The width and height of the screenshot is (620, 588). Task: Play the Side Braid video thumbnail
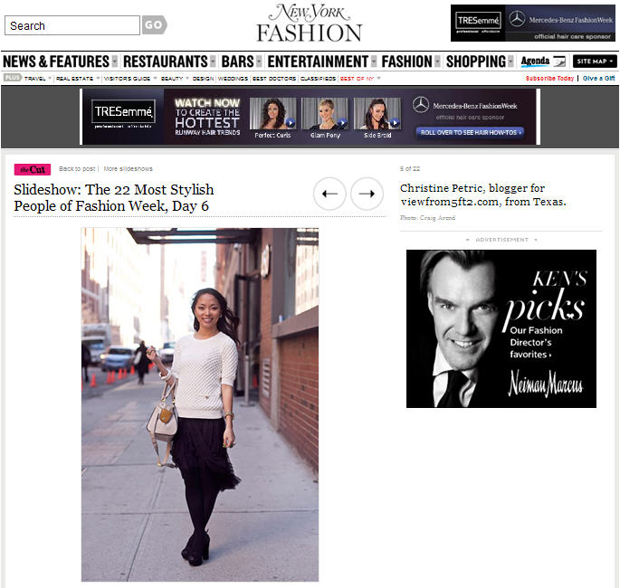377,113
